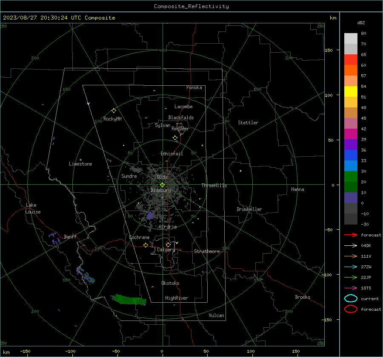Screen dimensions: 383x357
Task: Click the current legend label
Action: 370,298
